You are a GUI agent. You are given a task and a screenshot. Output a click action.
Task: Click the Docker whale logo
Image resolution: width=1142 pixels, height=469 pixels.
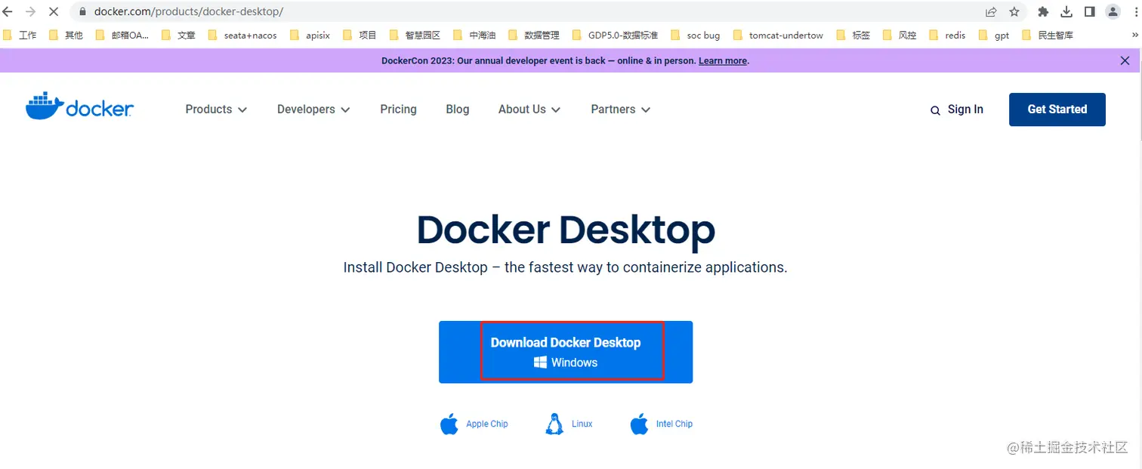79,107
